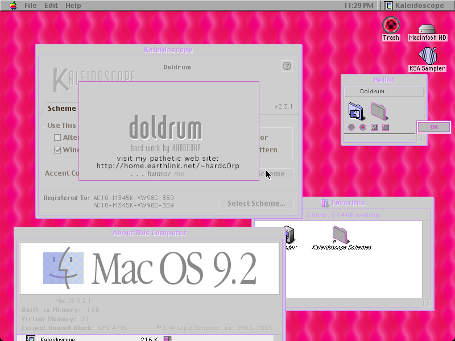Click the Built-in Memory '1 GB' value
Screen dimensions: 455x341
[93, 310]
